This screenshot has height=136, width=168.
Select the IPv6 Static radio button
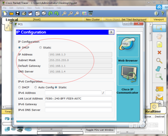[56, 87]
